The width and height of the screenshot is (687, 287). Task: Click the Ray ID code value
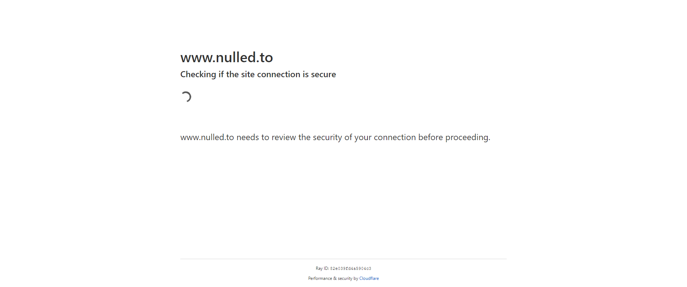[350, 268]
